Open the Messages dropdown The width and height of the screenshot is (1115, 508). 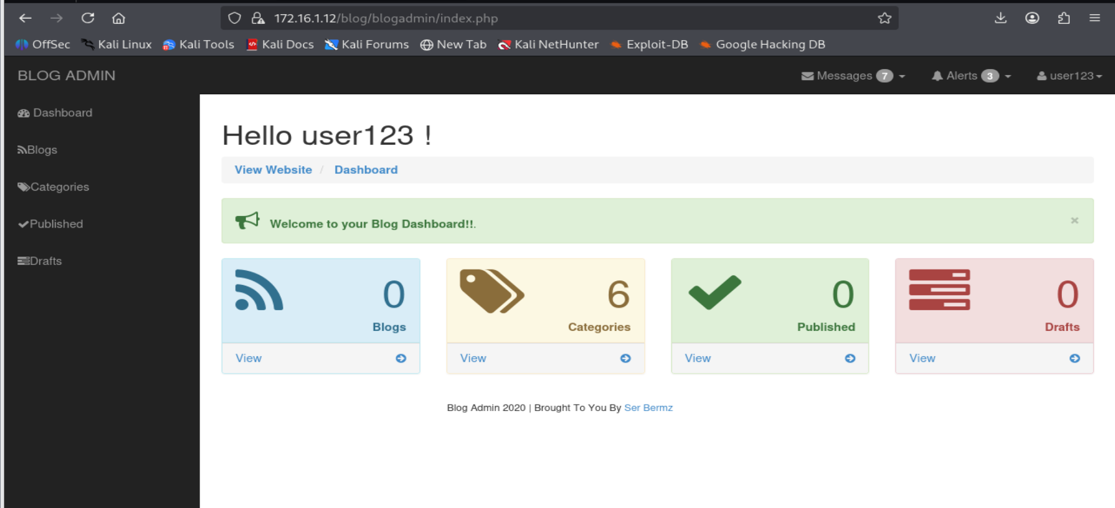click(853, 76)
